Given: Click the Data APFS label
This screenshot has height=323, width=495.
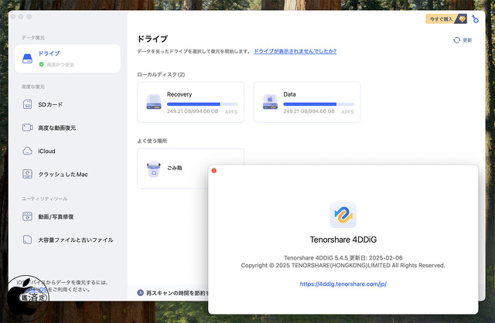Looking at the screenshot, I should (x=347, y=112).
